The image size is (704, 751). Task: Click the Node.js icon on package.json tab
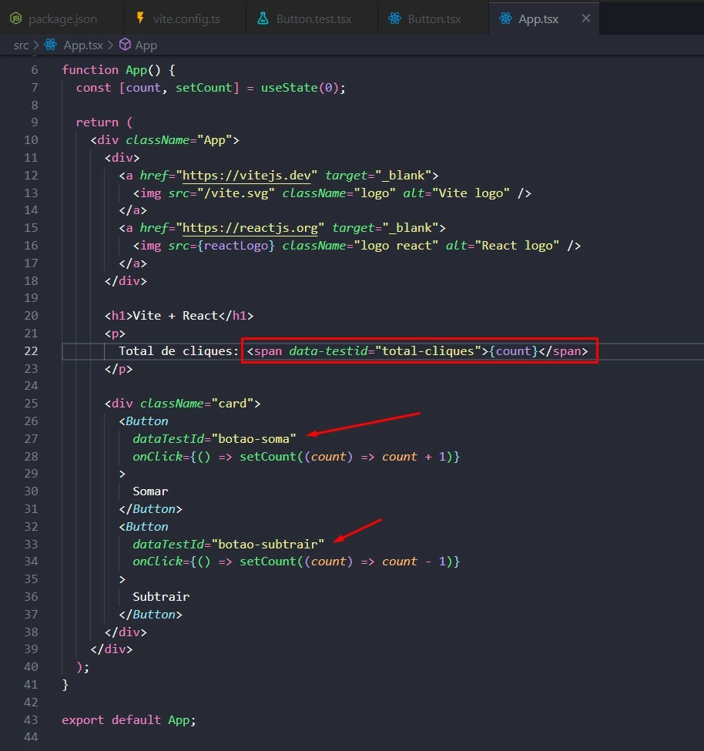[x=15, y=18]
